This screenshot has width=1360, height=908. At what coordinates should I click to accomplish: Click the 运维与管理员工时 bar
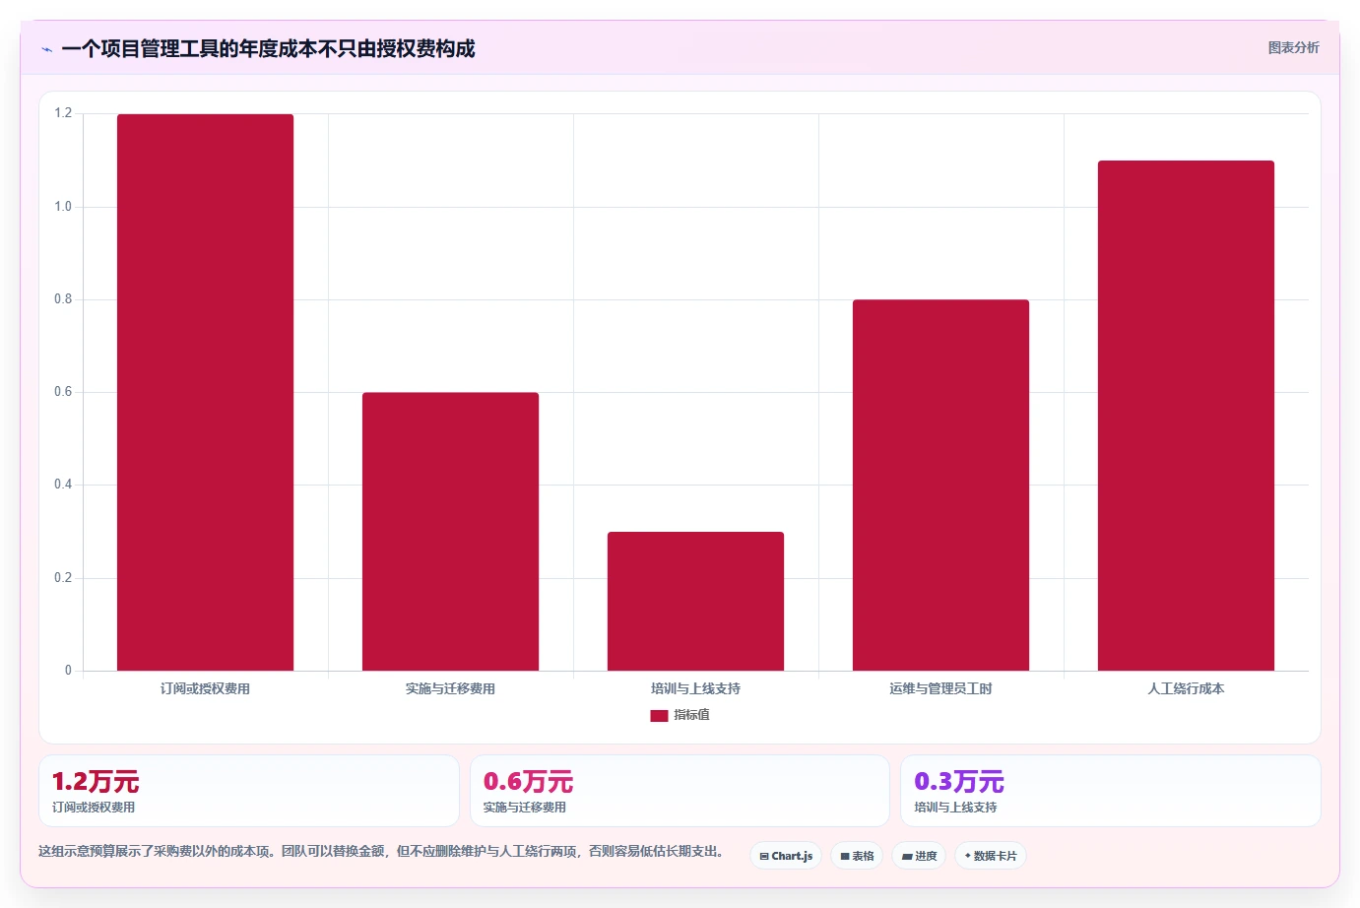pos(940,486)
